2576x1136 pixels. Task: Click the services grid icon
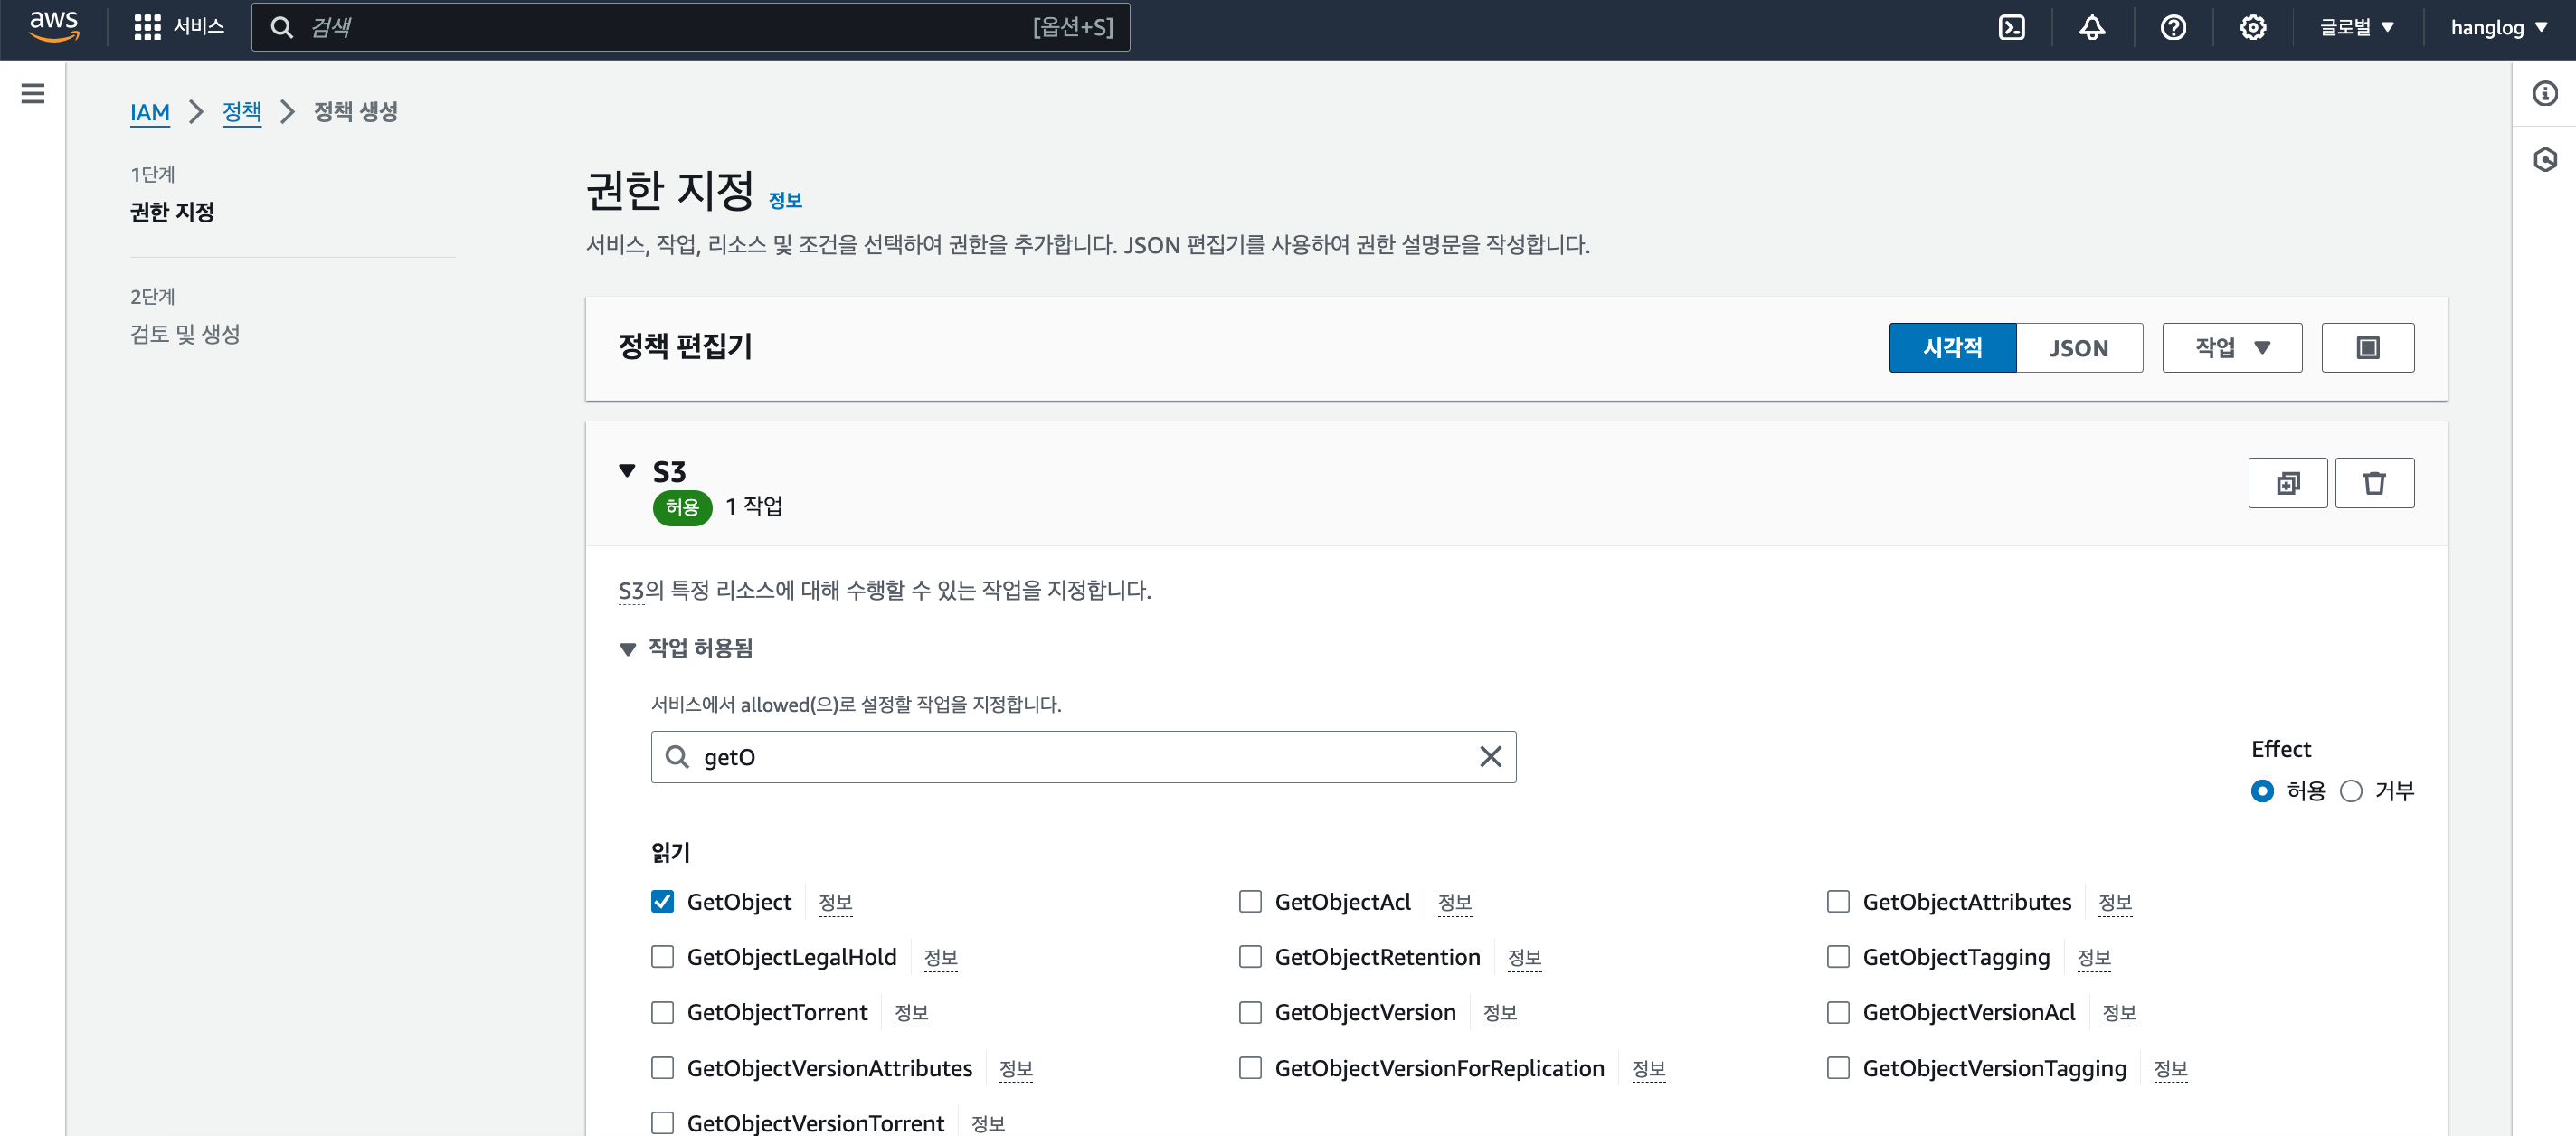pos(147,27)
